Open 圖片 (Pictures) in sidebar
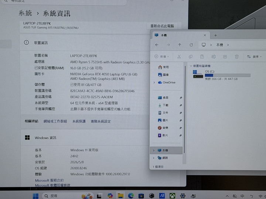This screenshot has height=199, width=266. click(163, 120)
